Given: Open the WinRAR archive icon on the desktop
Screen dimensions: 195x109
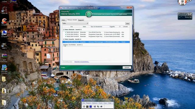Looking at the screenshot, I should 4,57.
